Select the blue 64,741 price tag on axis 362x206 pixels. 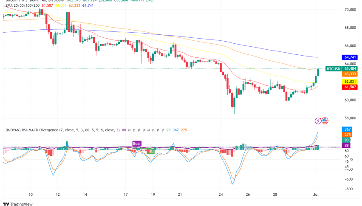point(350,57)
